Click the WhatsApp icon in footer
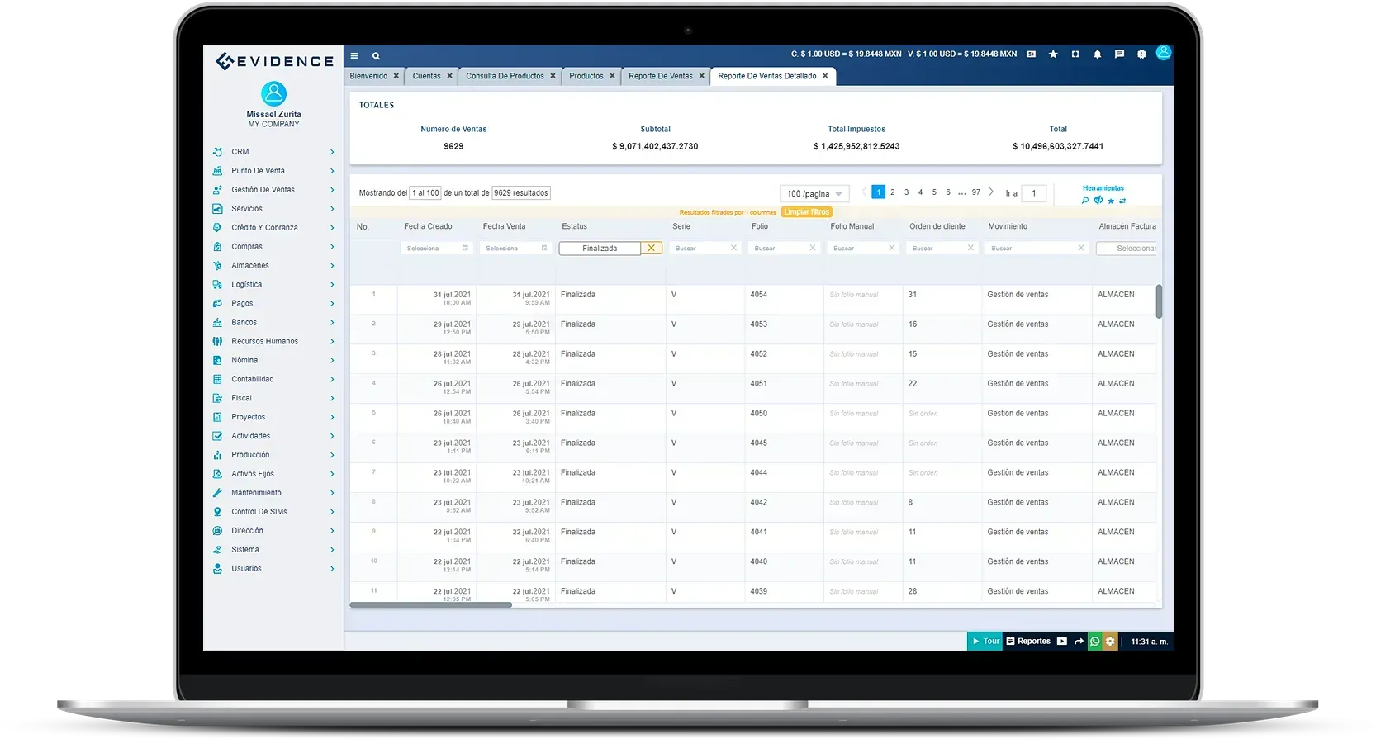The width and height of the screenshot is (1376, 739). click(1095, 642)
